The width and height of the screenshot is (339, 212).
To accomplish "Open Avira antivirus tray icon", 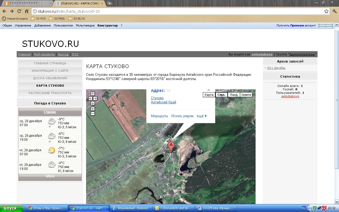I will (x=324, y=208).
